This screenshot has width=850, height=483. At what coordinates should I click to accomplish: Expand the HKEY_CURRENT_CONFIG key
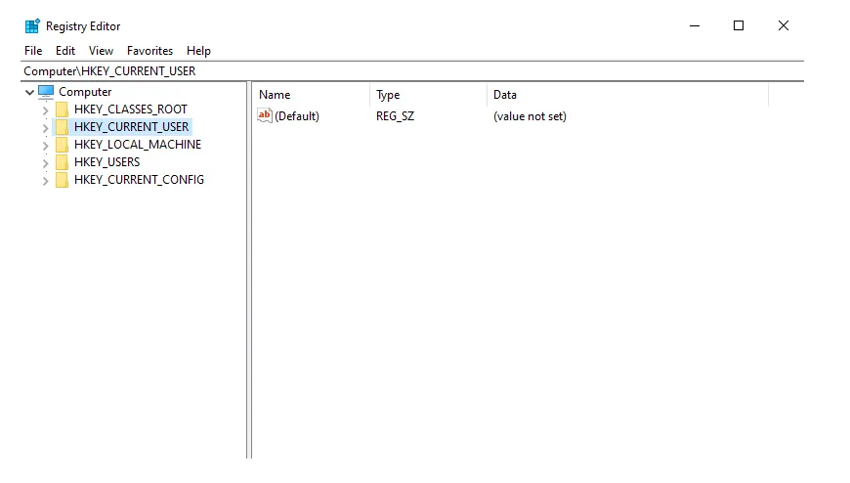click(46, 181)
